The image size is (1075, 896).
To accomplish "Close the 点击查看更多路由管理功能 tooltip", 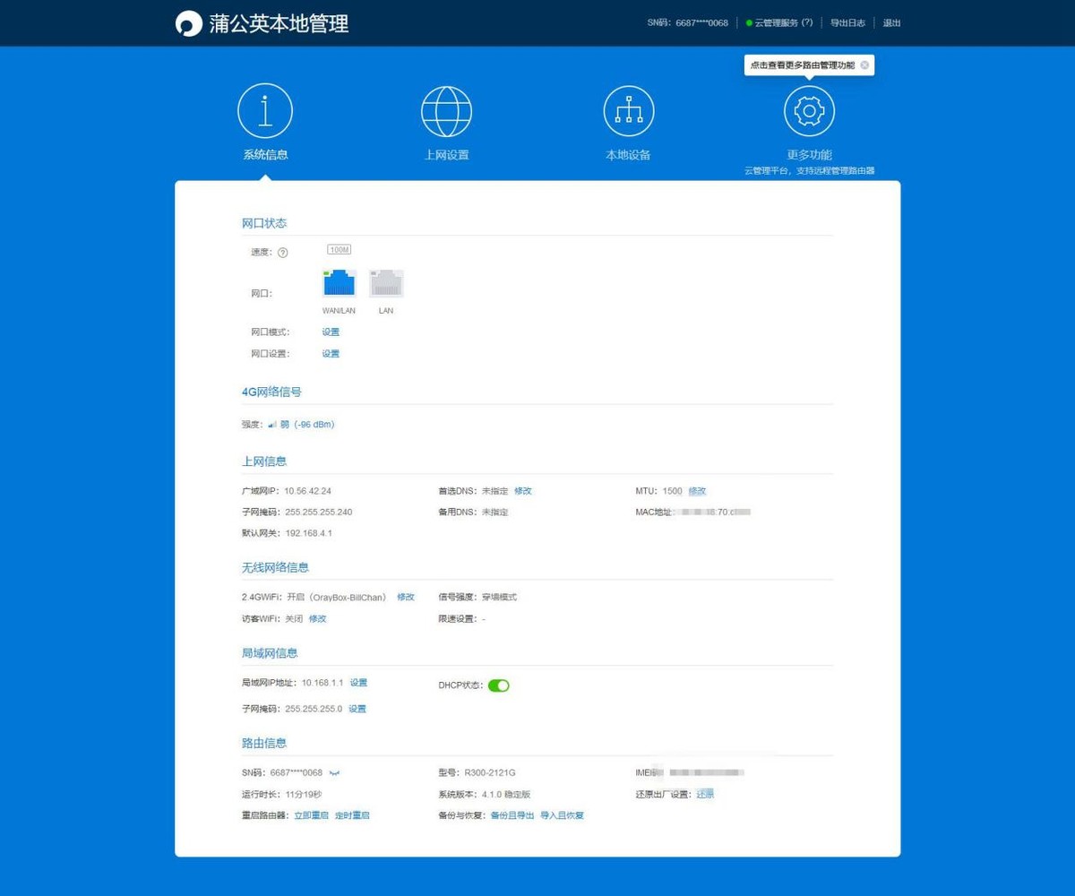I will (864, 65).
